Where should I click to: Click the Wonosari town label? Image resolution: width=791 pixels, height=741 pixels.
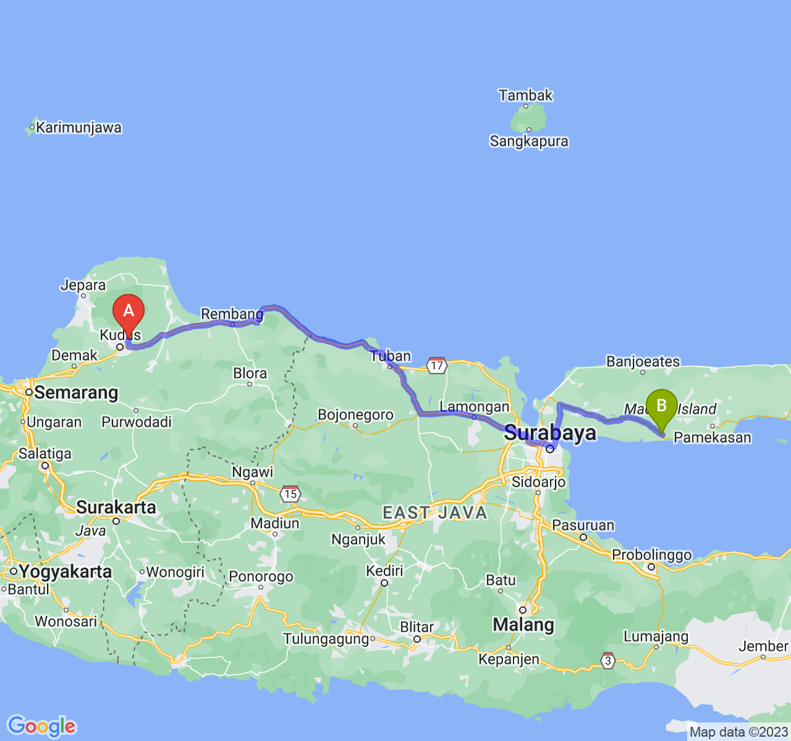(x=66, y=621)
